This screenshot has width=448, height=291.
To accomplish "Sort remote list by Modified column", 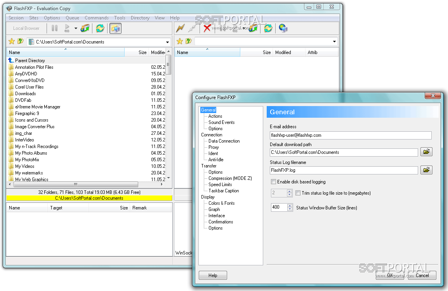I will coord(289,52).
